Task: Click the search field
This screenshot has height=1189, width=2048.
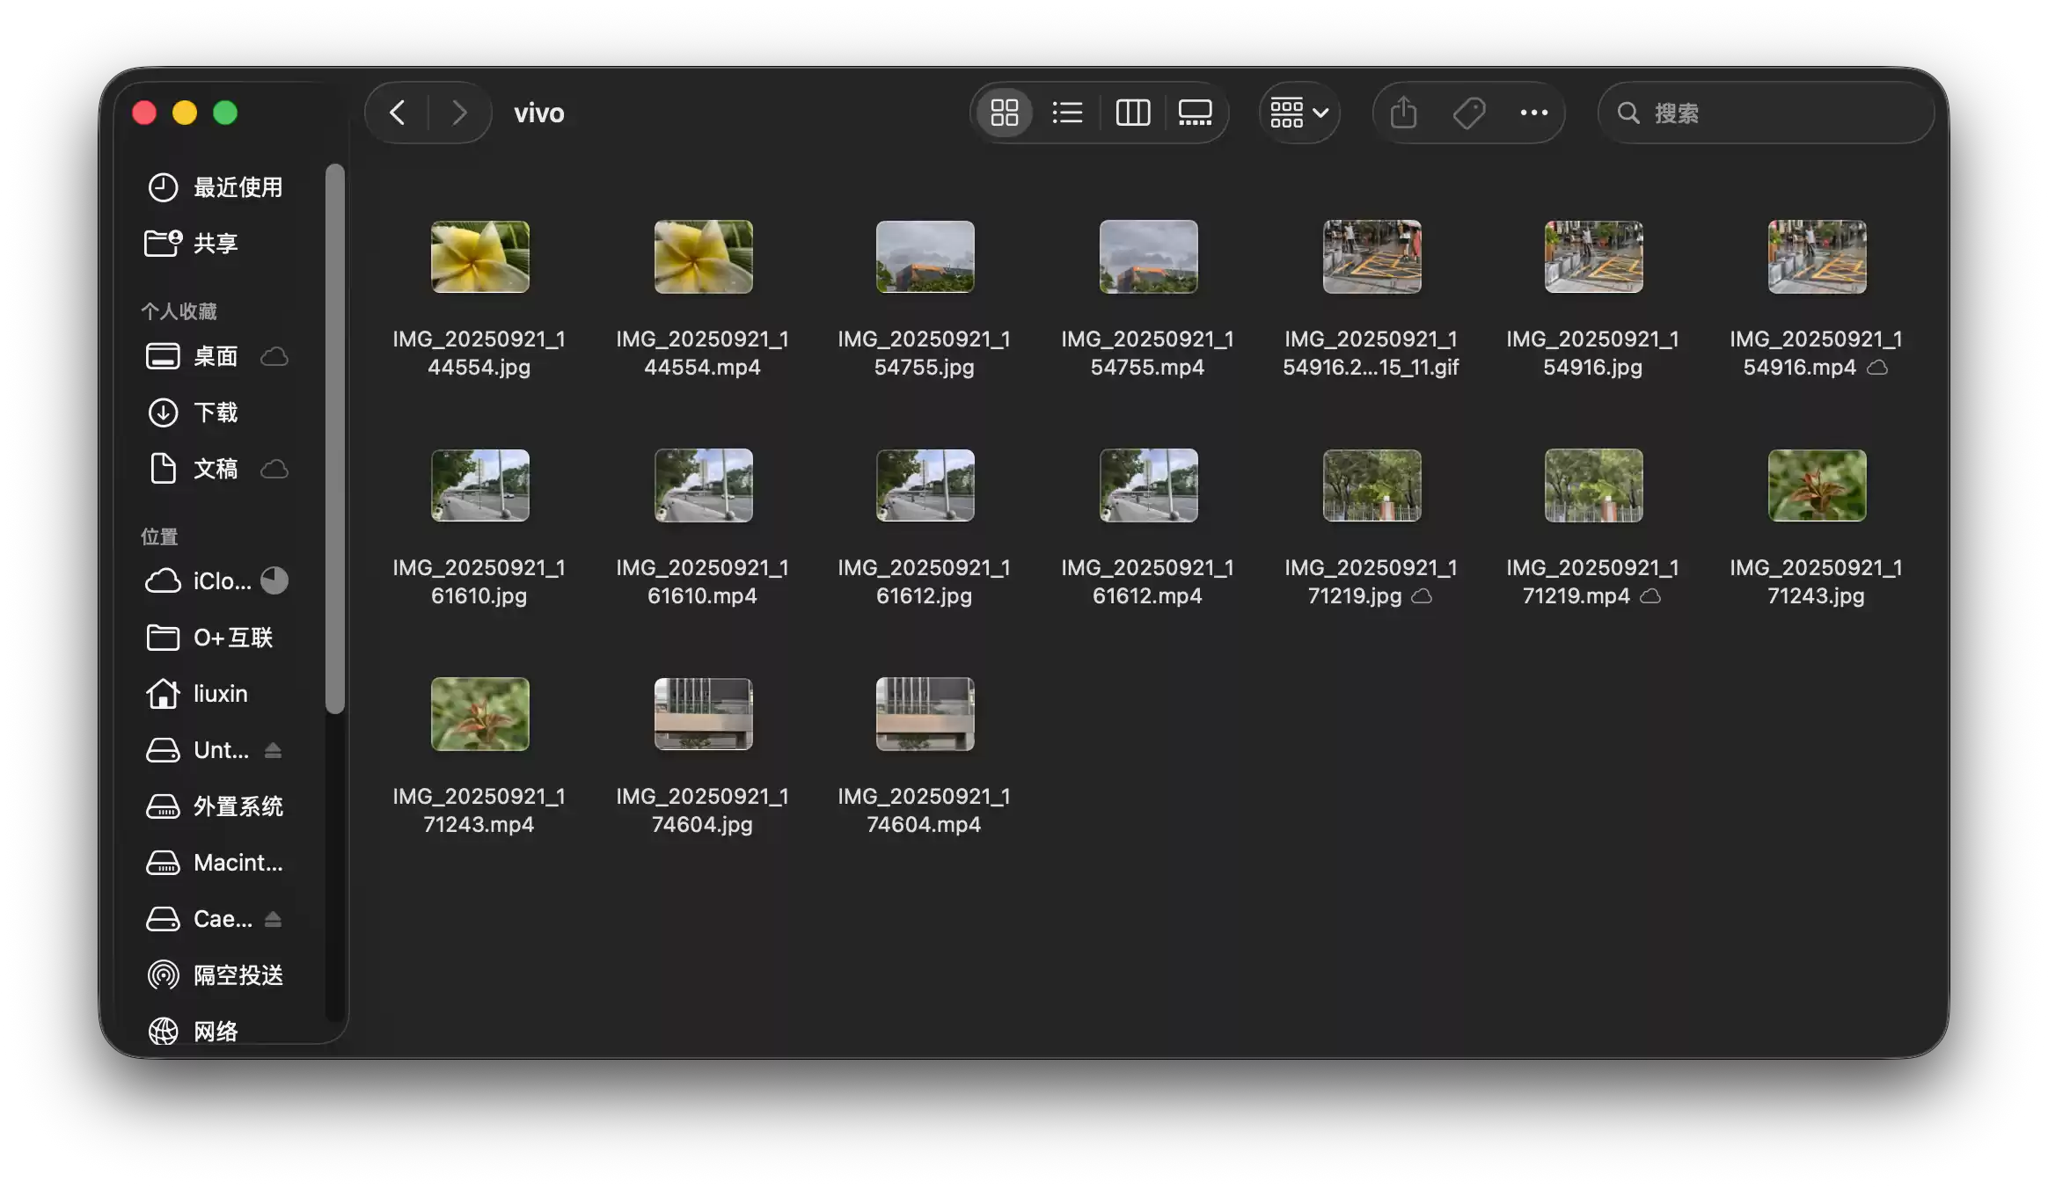Action: point(1768,113)
